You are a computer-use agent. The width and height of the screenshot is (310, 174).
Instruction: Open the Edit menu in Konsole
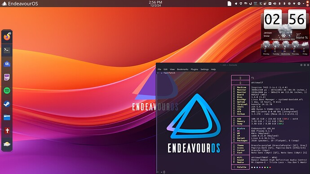pos(165,70)
